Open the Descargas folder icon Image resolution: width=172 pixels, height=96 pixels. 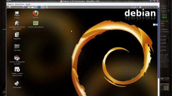point(17,83)
